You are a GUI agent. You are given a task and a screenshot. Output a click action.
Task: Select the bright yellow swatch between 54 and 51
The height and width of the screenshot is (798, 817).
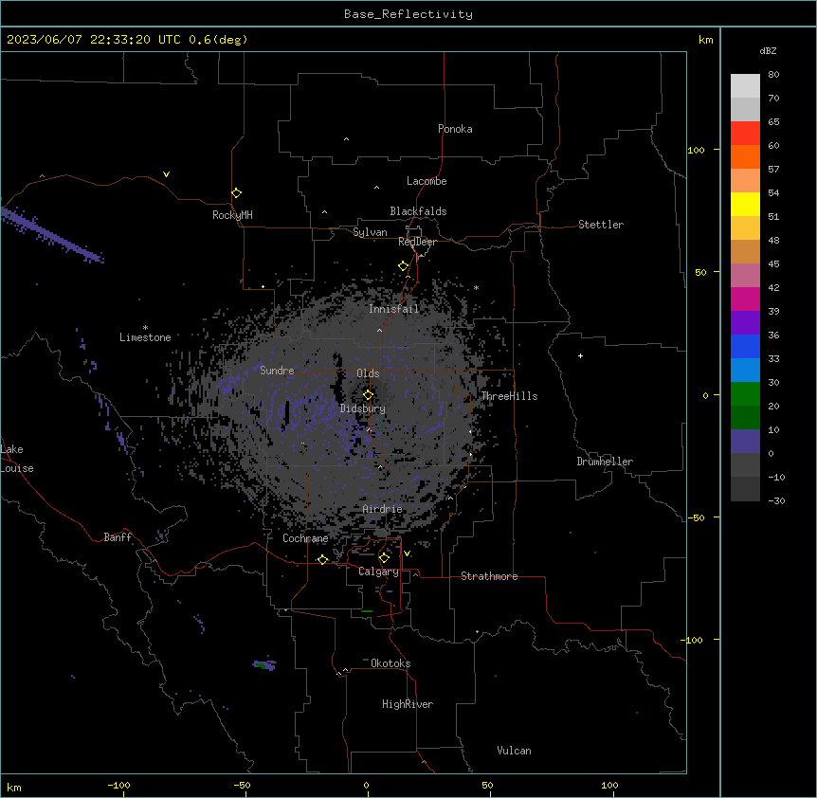click(x=745, y=204)
